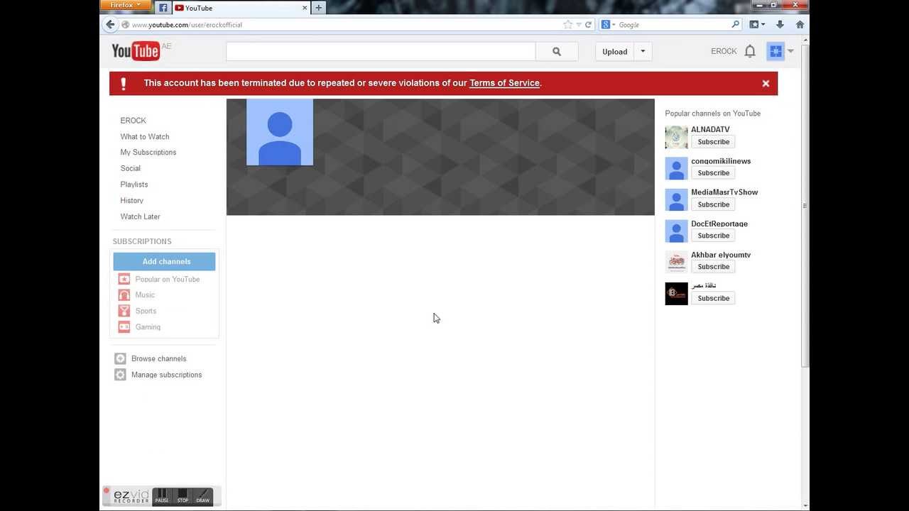Click the YouTube logo

[136, 51]
